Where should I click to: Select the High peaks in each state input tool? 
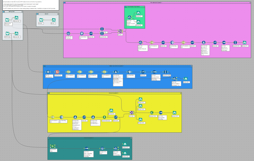click(7, 20)
